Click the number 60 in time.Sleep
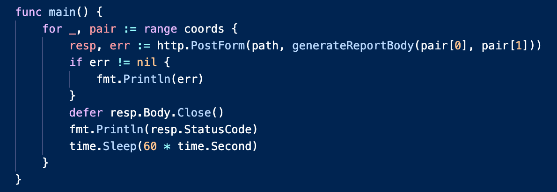557x192 pixels. click(x=150, y=146)
